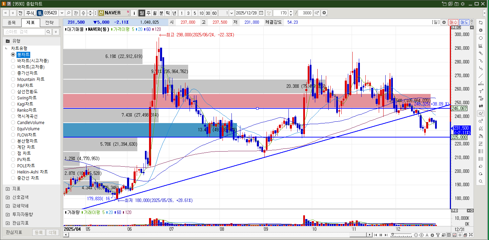This screenshot has height=240, width=489.
Task: Select the 틱 (tick) period button
Action: click(x=168, y=13)
